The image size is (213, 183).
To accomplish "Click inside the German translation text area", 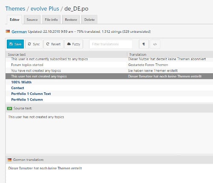I will click(109, 173).
